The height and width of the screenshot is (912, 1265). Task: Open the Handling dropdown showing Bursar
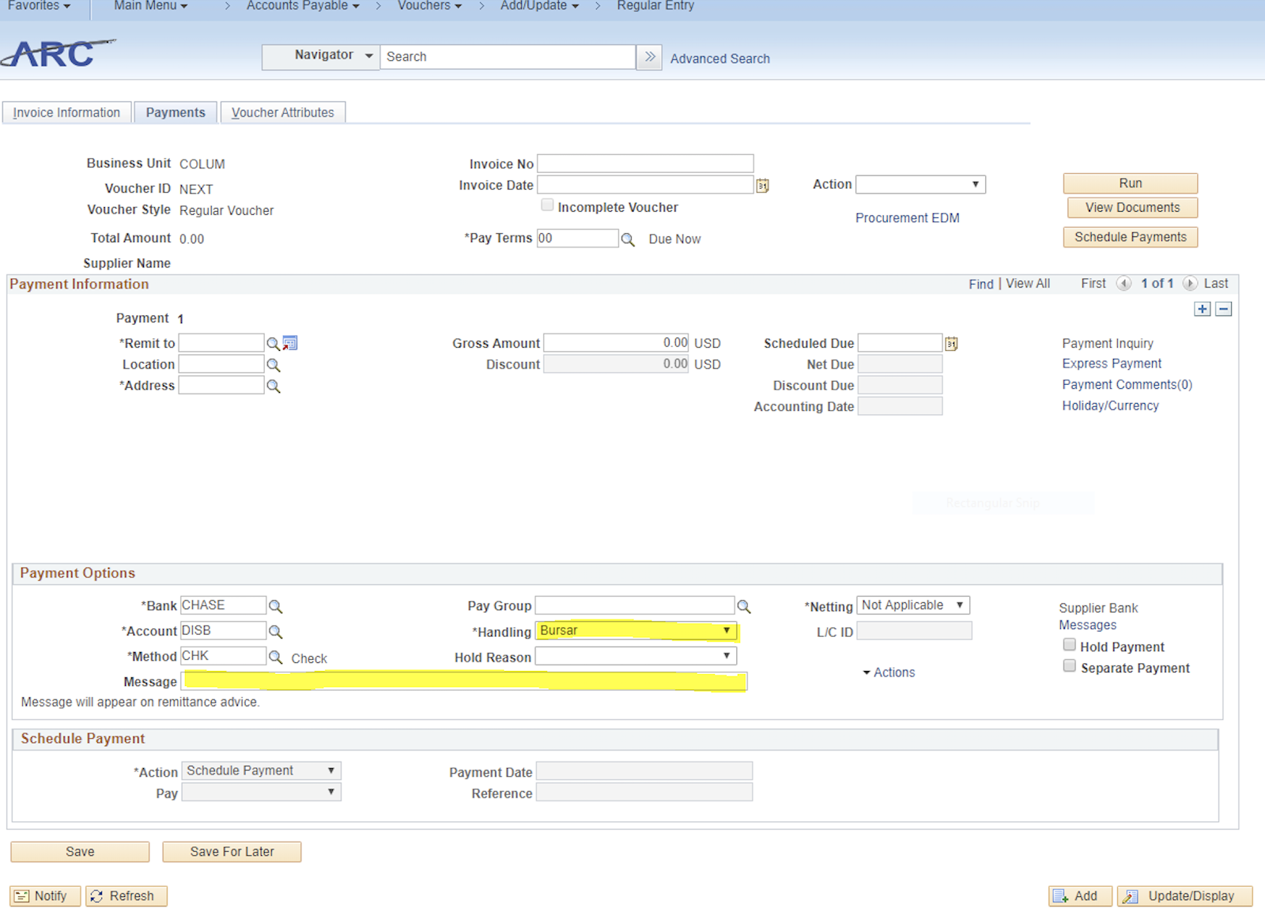(636, 631)
